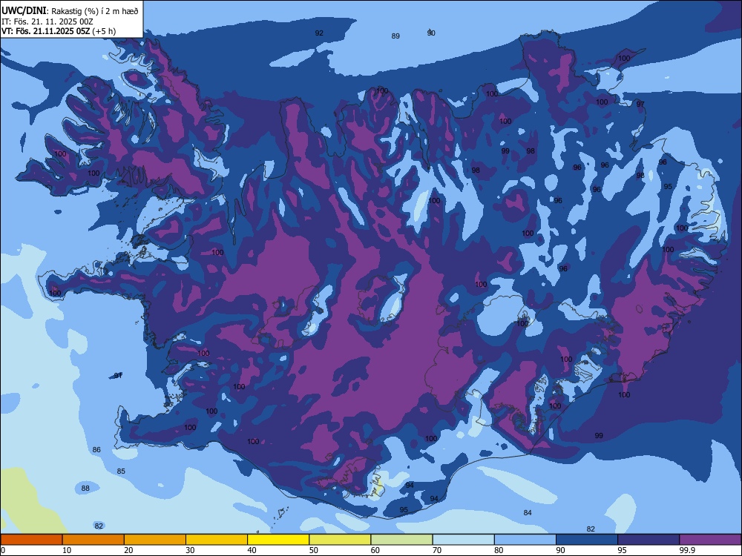The height and width of the screenshot is (556, 742).
Task: Click the '89' humidity value on the map
Action: [x=395, y=36]
